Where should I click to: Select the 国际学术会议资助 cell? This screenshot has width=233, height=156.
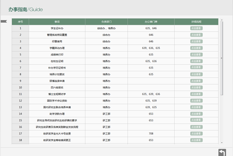click(x=57, y=101)
